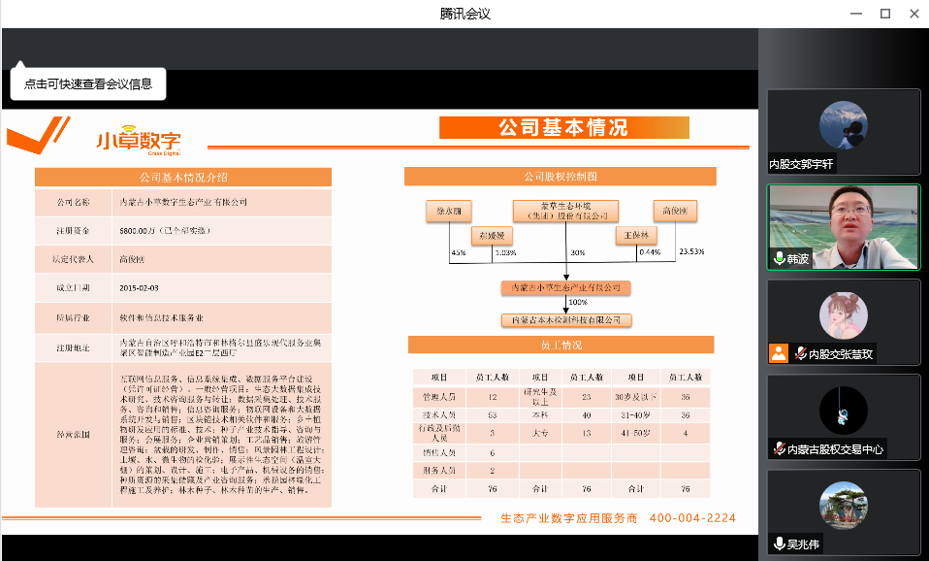Click the 郝媛媛 shareholder box
Screen dimensions: 929x561
pyautogui.click(x=492, y=236)
